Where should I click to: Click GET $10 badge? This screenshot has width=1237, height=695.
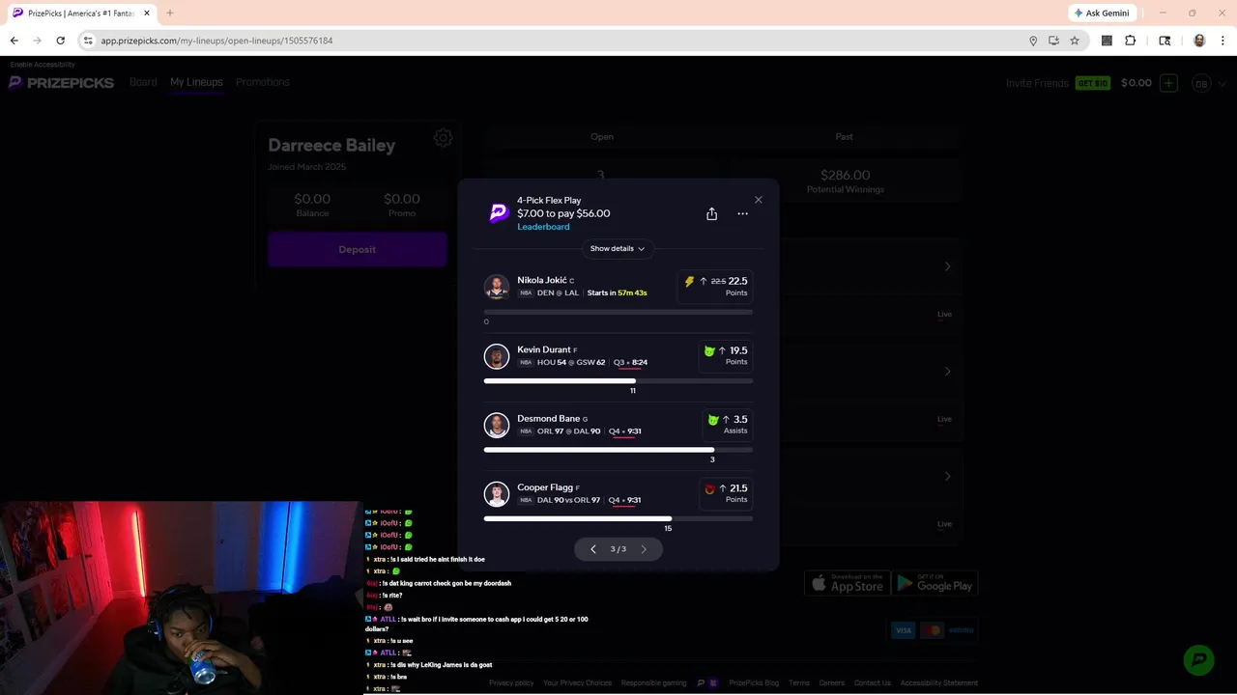1092,83
